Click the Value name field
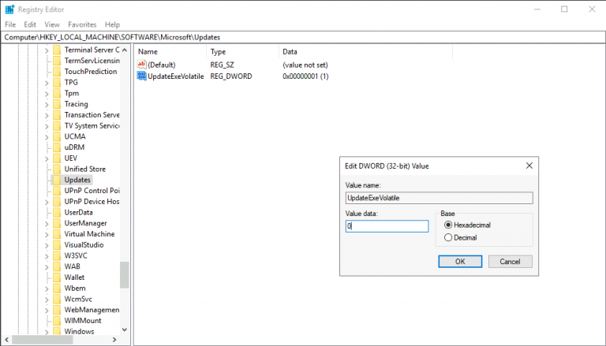The width and height of the screenshot is (606, 346). pyautogui.click(x=439, y=198)
